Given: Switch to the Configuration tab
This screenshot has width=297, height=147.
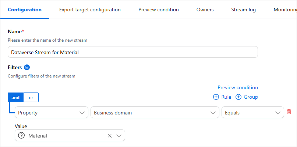Looking at the screenshot, I should [x=25, y=10].
